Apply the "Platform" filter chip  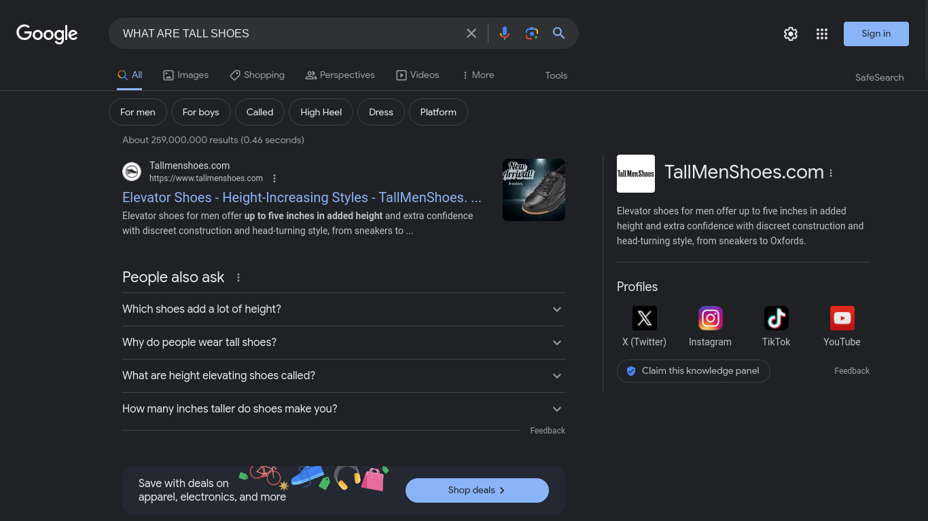coord(438,112)
